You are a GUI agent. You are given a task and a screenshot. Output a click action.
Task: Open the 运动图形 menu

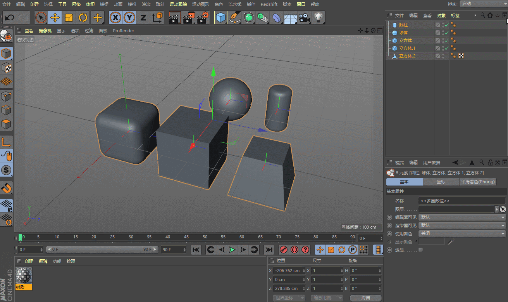200,4
